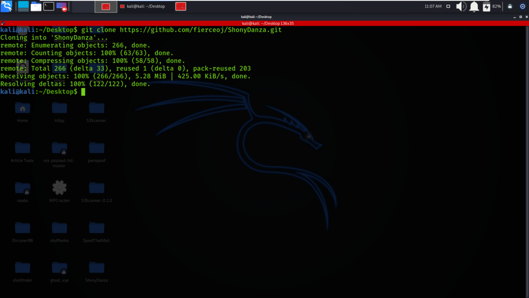This screenshot has height=298, width=529.
Task: Click the GitHub URL in the command
Action: 200,30
